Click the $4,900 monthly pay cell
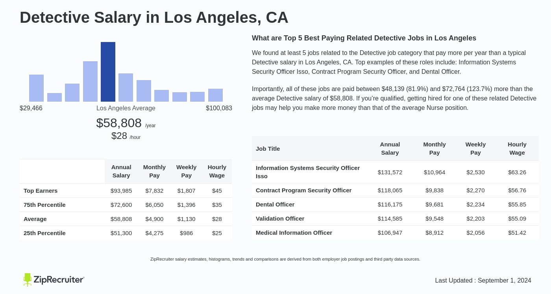Image resolution: width=551 pixels, height=294 pixels. (154, 219)
